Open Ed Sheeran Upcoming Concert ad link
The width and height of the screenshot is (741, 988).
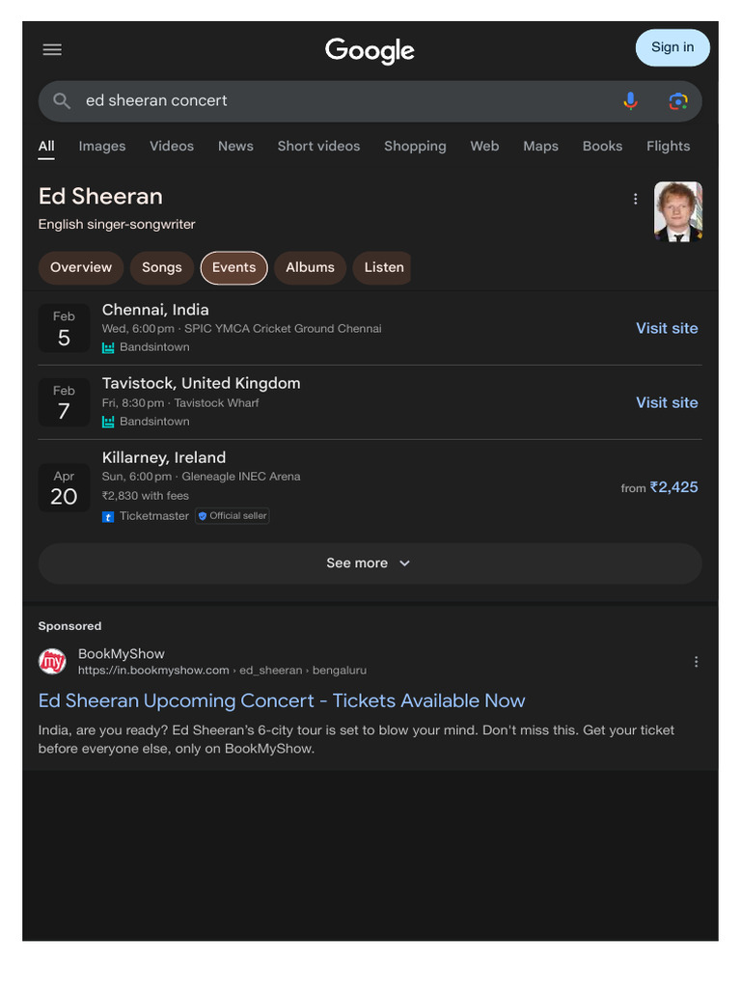coord(282,700)
